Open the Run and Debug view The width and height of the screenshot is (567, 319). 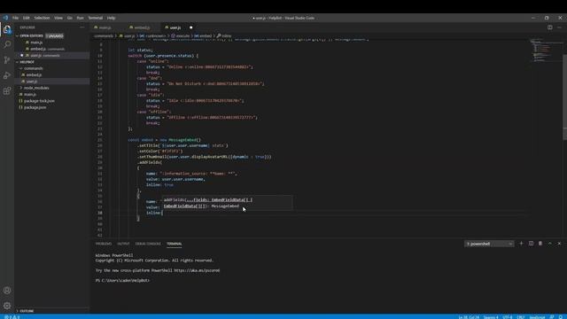[x=7, y=75]
